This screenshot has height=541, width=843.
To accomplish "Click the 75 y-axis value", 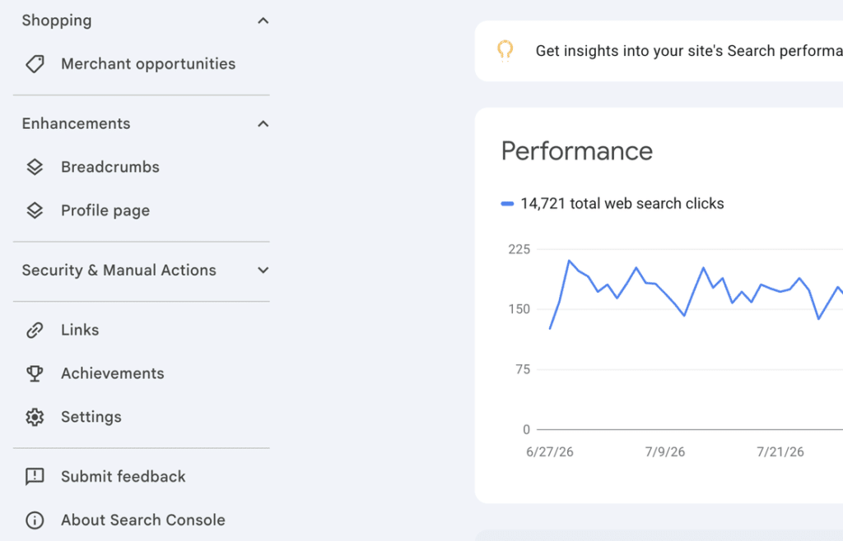I will point(523,369).
